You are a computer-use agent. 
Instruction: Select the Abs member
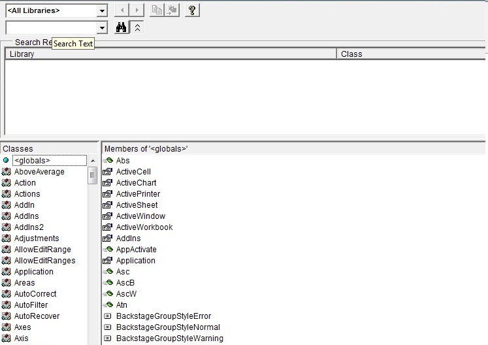123,161
